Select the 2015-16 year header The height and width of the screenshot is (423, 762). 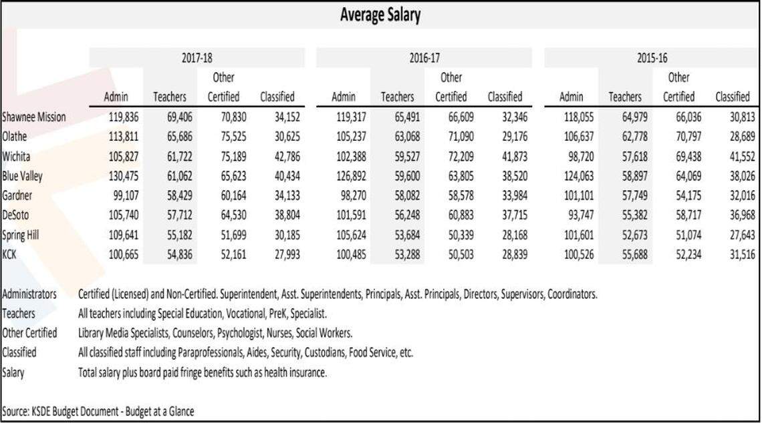click(x=652, y=58)
